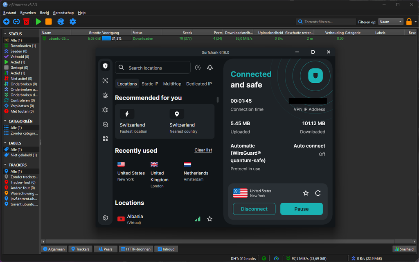Filter by Downloaden (1) status
The image size is (419, 262).
point(20,46)
